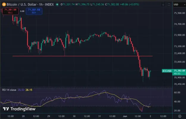The width and height of the screenshot is (186, 119).
Task: Click the download arrow icon at top
Action: 163,5
